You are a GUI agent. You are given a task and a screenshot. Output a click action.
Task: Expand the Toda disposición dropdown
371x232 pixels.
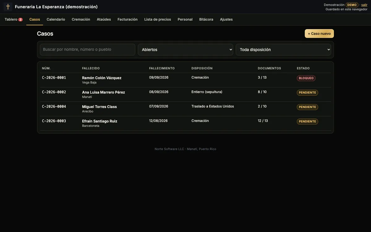coord(284,49)
